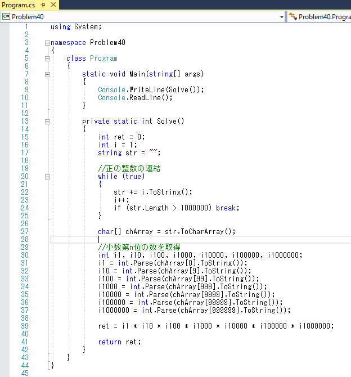Click 'chArray[0]' on line 31
The height and width of the screenshot is (377, 351).
click(177, 263)
